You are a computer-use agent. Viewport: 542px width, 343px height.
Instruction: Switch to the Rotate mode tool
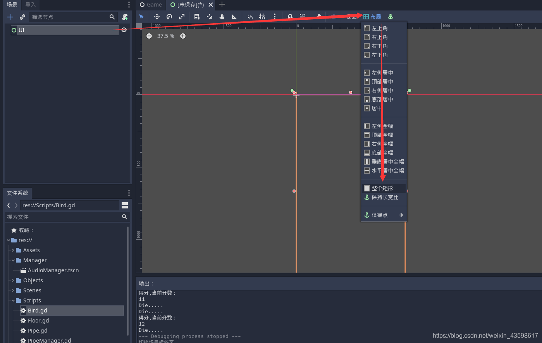coord(169,17)
